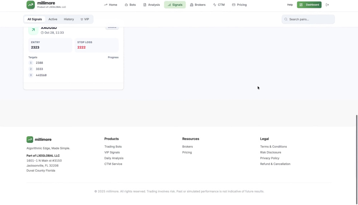Open VIP Signals footer link

point(112,153)
